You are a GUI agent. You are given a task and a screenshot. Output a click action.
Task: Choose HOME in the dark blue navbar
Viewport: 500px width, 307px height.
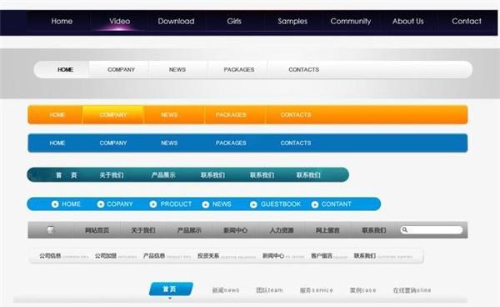(57, 143)
